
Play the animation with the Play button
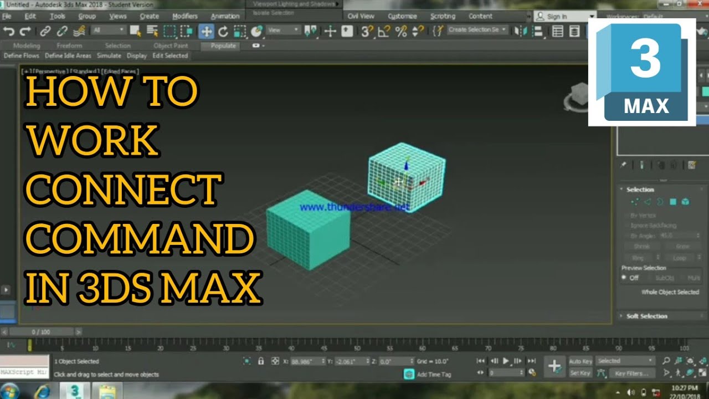click(506, 361)
